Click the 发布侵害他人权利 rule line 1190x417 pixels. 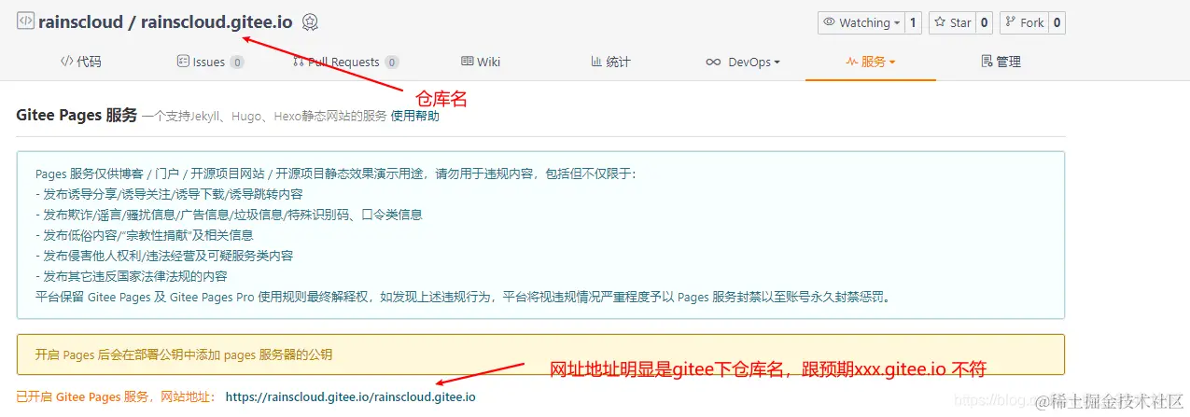(164, 256)
